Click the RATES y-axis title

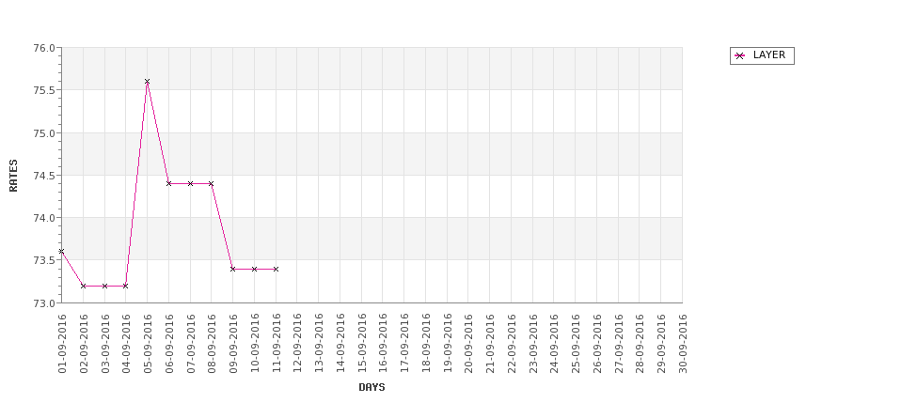click(13, 176)
